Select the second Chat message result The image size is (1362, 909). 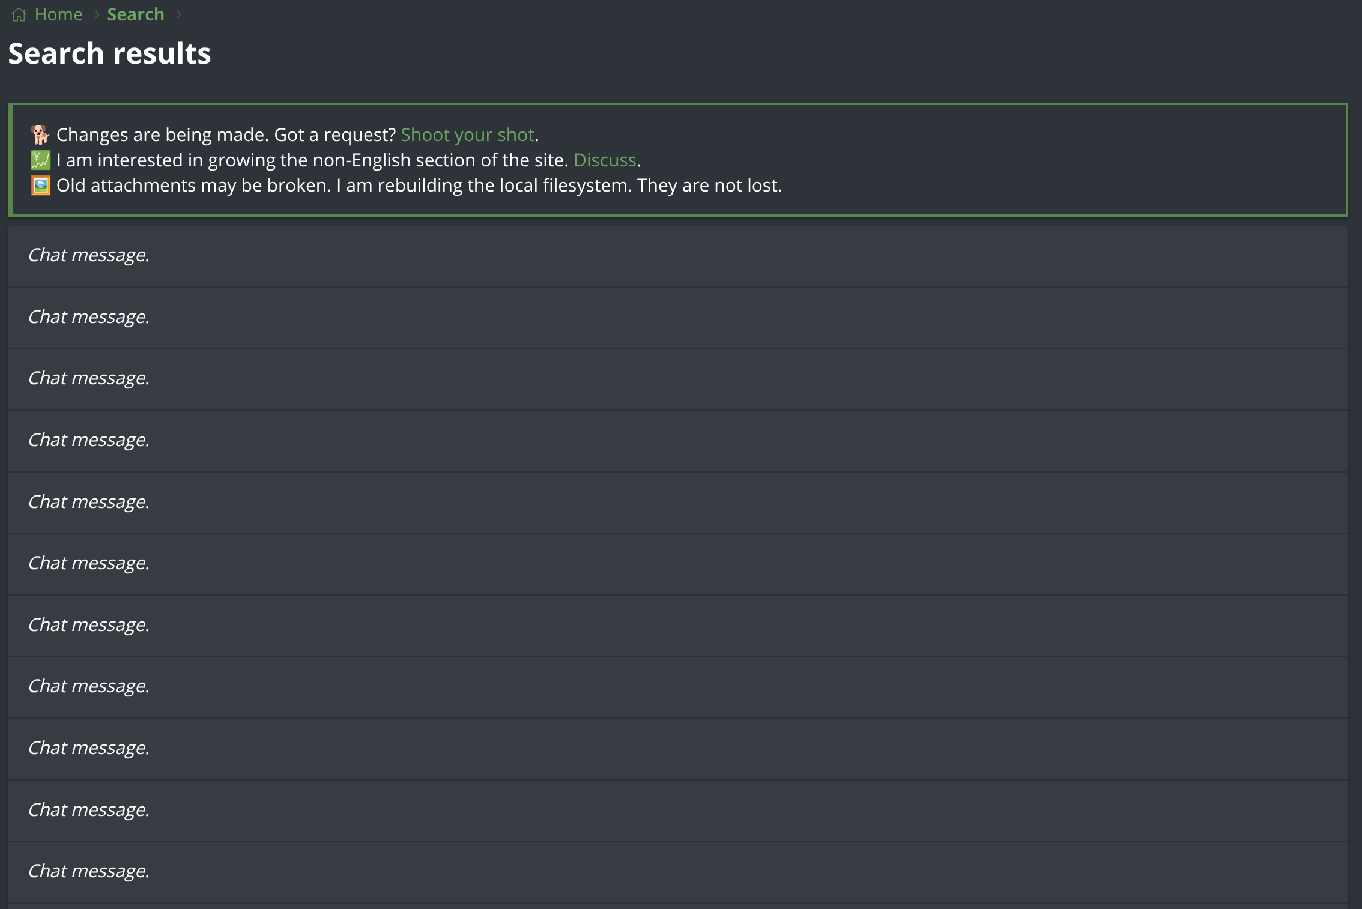click(x=89, y=317)
